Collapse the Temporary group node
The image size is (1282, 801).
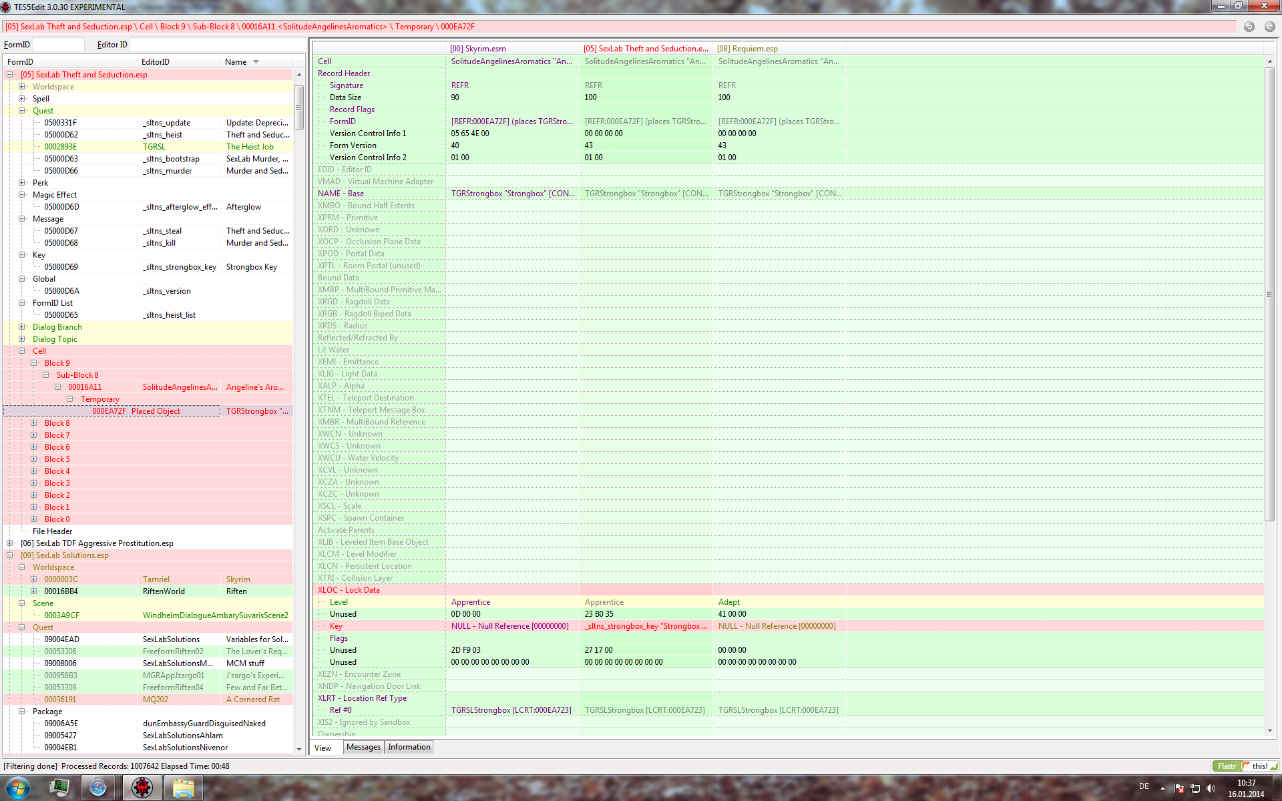(70, 399)
